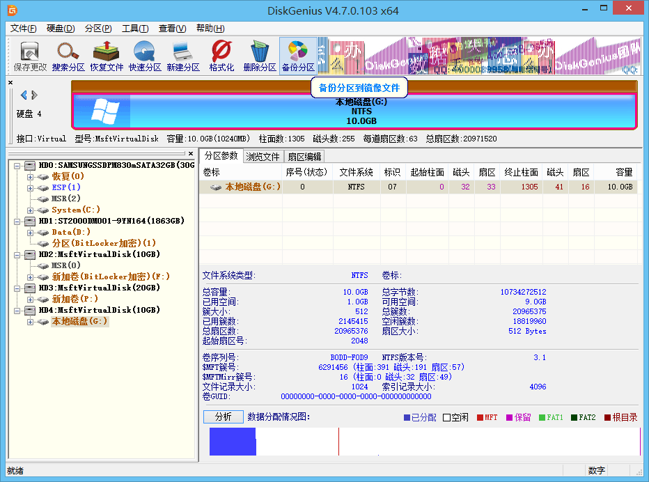Open the 查看(V) menu
The width and height of the screenshot is (649, 482).
(172, 28)
